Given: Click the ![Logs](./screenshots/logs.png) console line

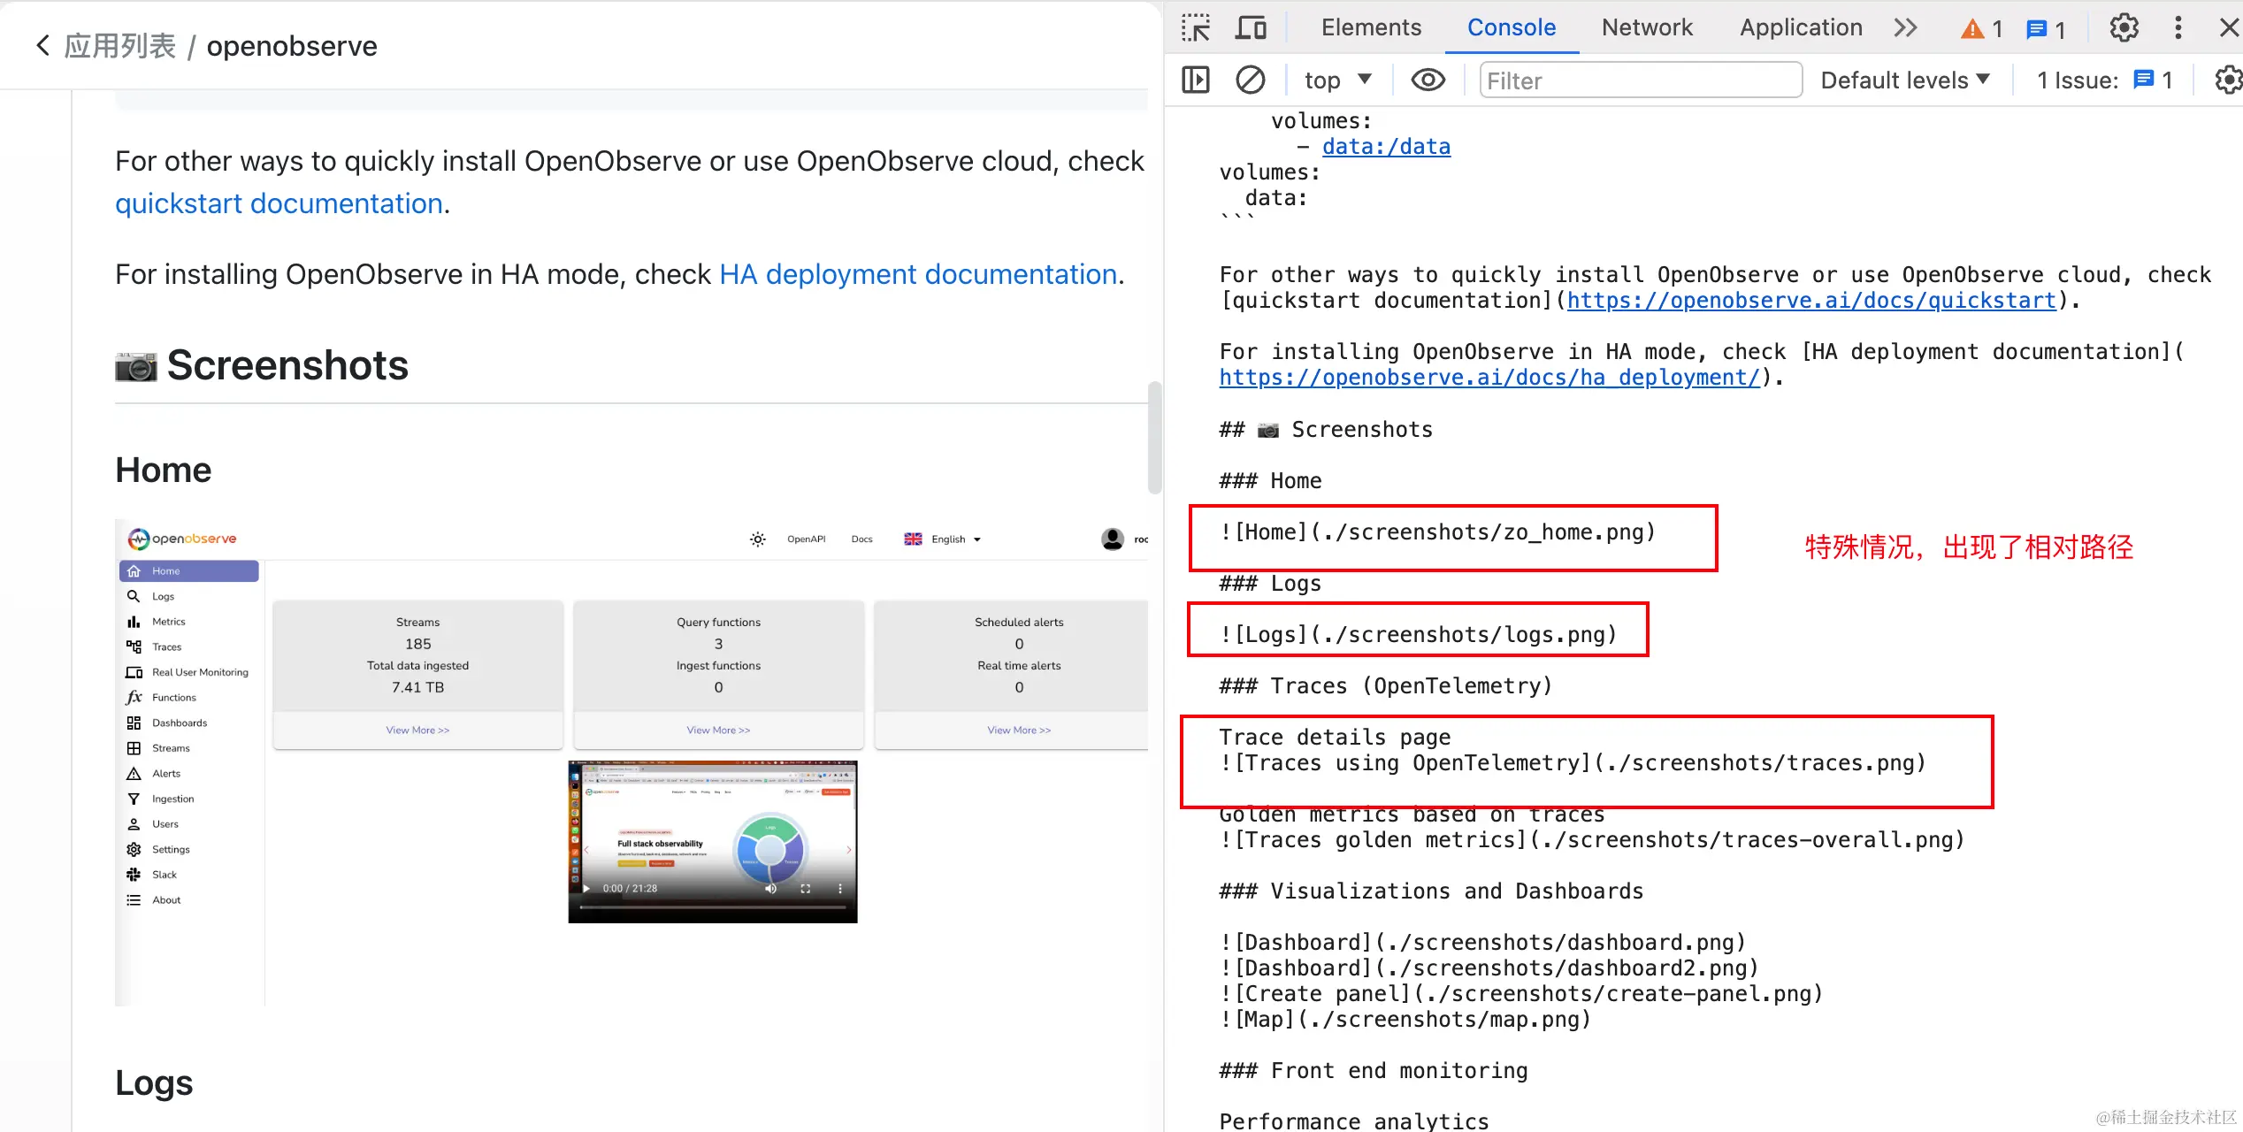Looking at the screenshot, I should click(1418, 635).
